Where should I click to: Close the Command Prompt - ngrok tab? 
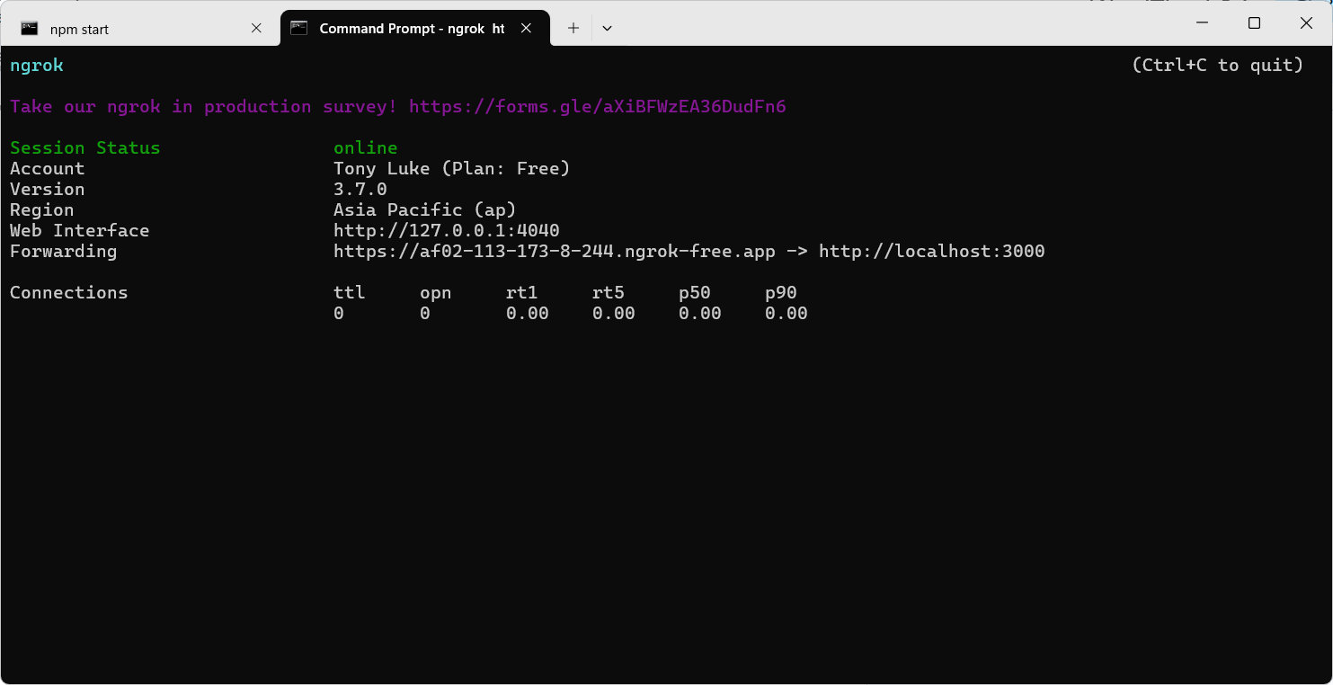click(527, 29)
